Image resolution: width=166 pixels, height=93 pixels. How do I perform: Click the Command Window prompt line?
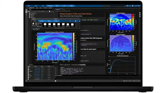coord(97,77)
